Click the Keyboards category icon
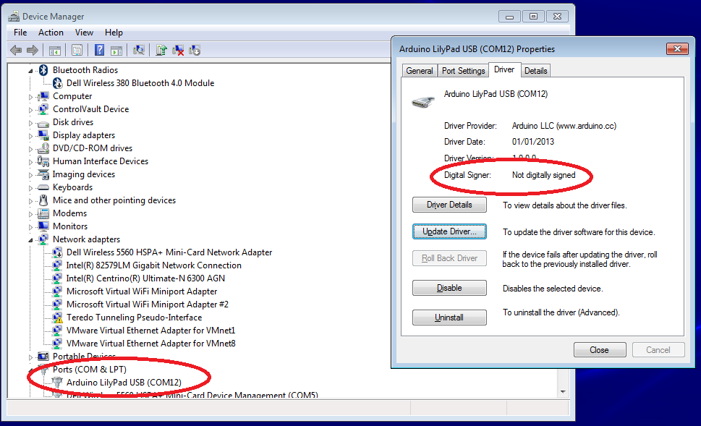This screenshot has height=426, width=701. (x=43, y=187)
